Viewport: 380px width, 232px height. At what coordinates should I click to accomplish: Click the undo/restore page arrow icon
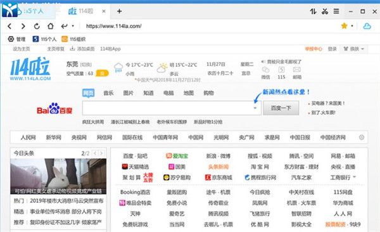tap(64, 26)
